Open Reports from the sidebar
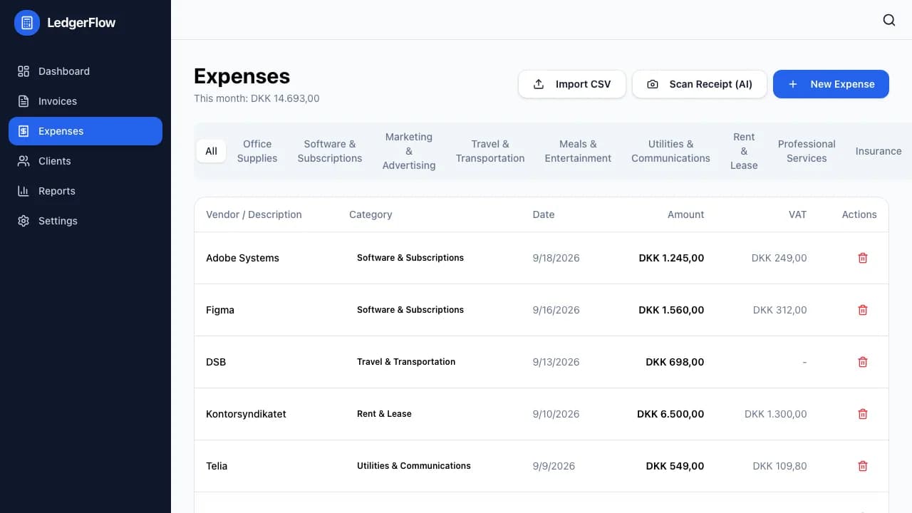Image resolution: width=912 pixels, height=513 pixels. [85, 191]
